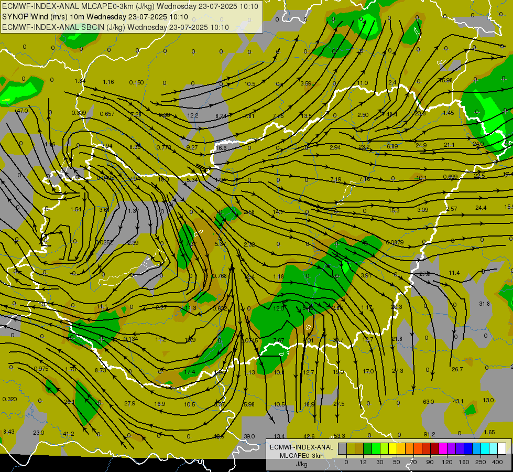
Task: Click the legend tick value '400'
Action: [x=497, y=462]
